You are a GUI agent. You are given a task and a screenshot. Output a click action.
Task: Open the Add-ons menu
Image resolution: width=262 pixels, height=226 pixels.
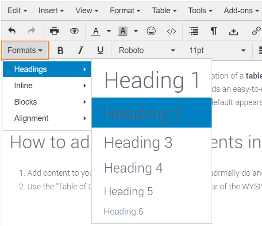(x=242, y=11)
